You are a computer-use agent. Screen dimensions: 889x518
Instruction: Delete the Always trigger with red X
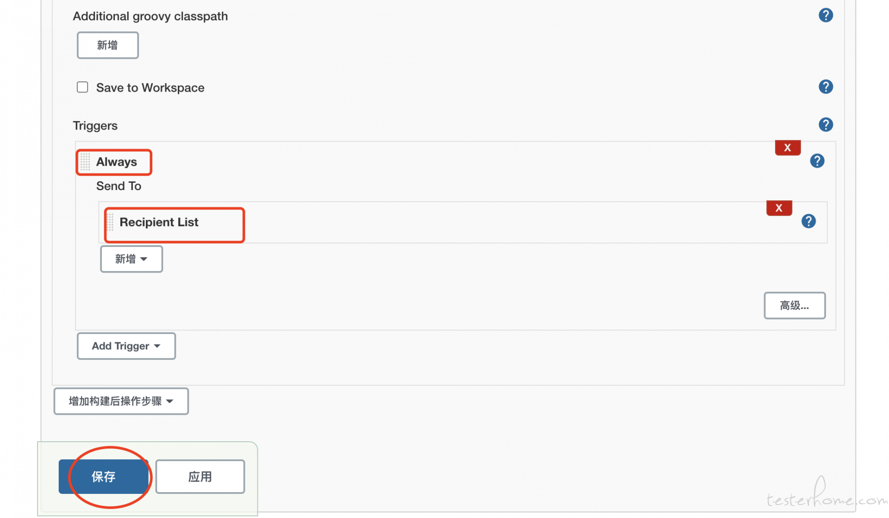(x=788, y=148)
